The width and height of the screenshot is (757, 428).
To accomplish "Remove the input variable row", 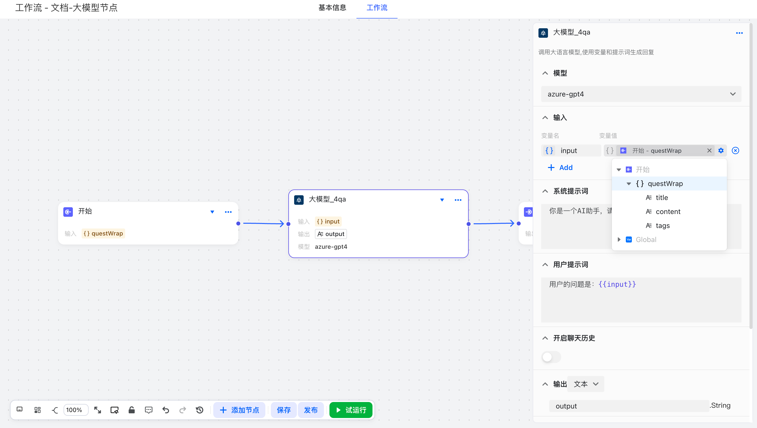I will click(735, 150).
